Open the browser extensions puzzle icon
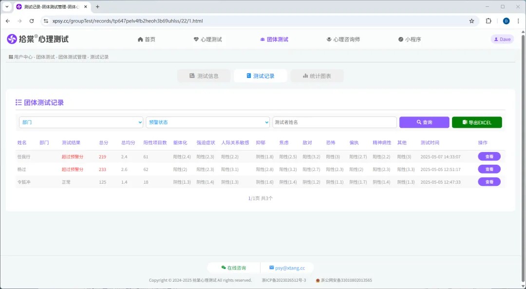 [x=488, y=21]
